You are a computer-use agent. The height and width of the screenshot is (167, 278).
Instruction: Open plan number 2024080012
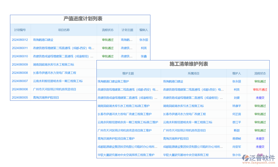click(x=20, y=40)
